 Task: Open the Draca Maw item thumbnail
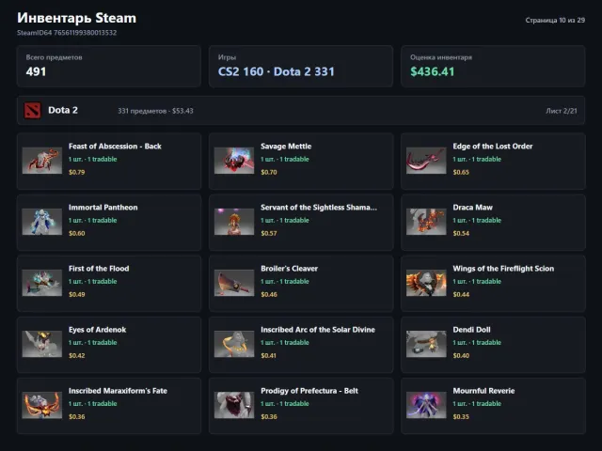pos(426,222)
